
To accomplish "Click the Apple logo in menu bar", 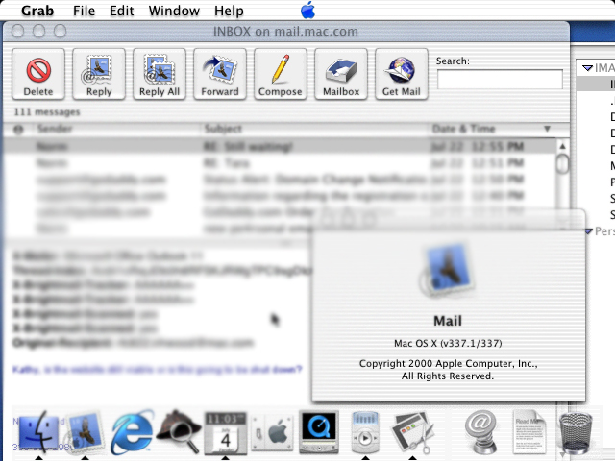I will pos(307,11).
